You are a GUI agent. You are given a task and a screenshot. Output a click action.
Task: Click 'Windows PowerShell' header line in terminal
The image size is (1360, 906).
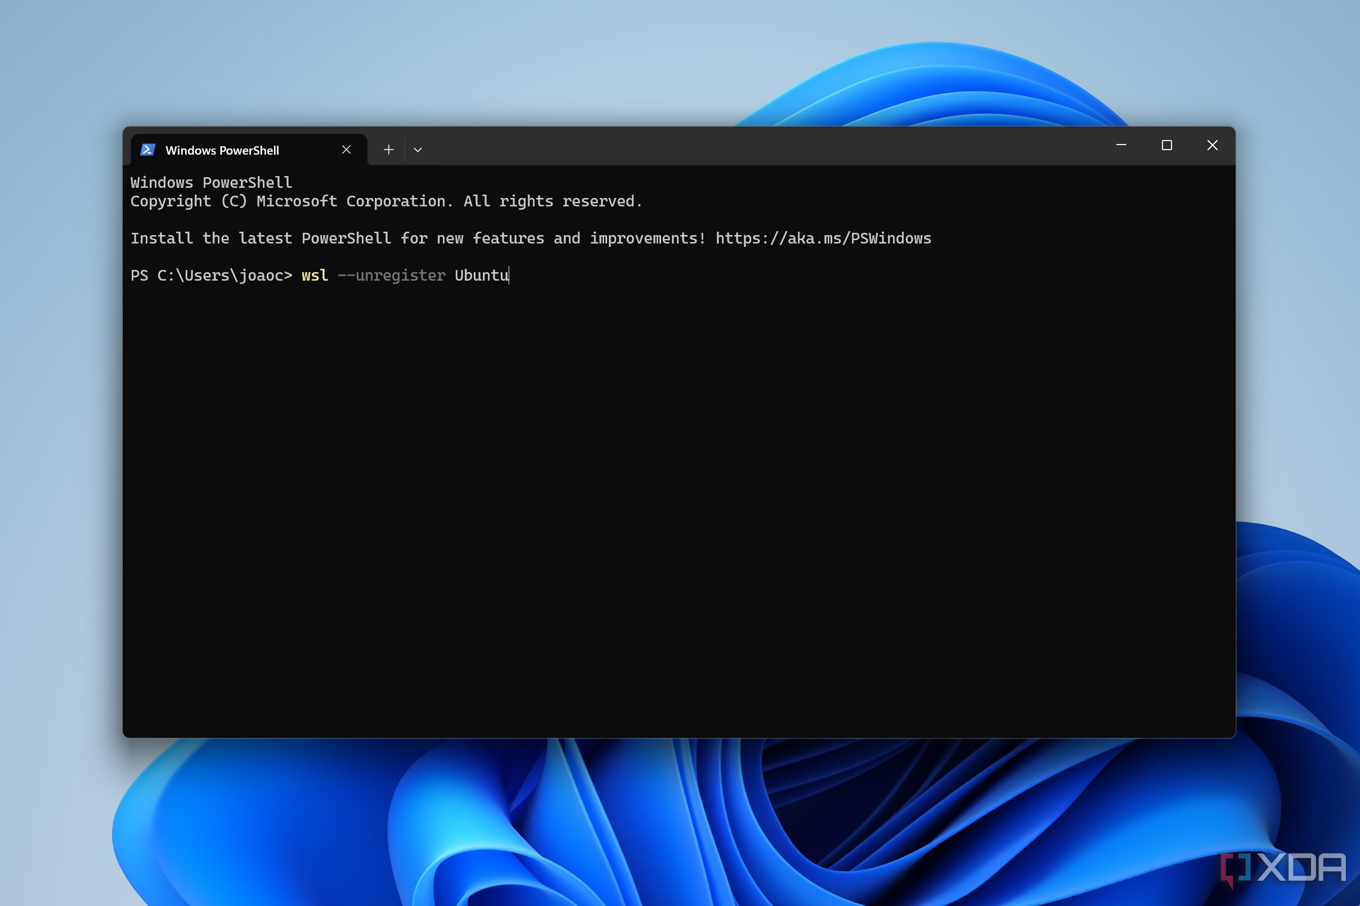pyautogui.click(x=212, y=183)
